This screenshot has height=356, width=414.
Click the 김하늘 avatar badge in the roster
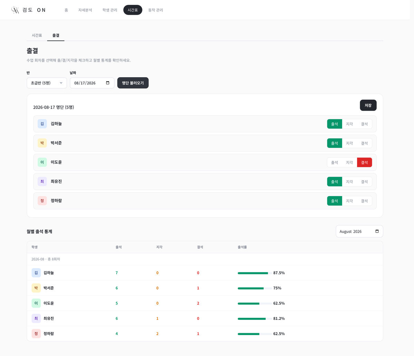click(42, 124)
